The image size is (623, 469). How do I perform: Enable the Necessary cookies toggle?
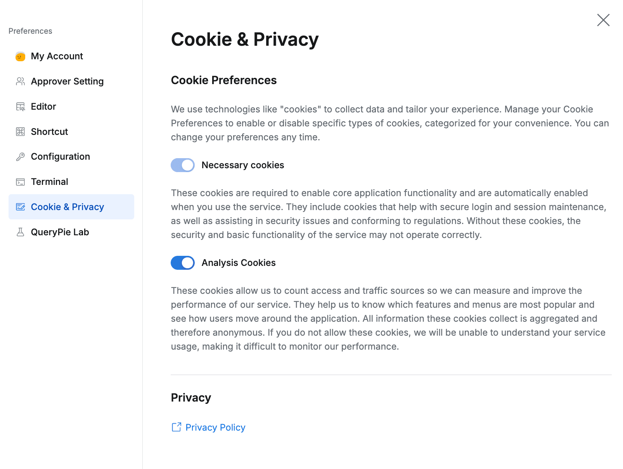[x=182, y=165]
